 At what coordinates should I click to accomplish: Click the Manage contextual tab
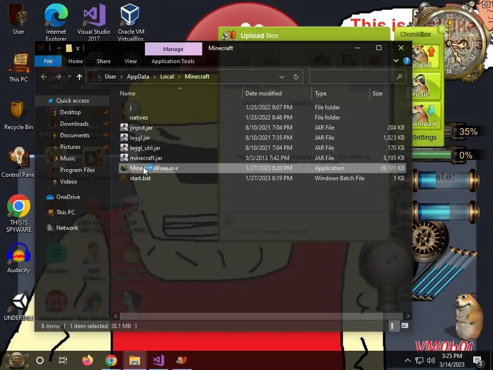pyautogui.click(x=173, y=49)
